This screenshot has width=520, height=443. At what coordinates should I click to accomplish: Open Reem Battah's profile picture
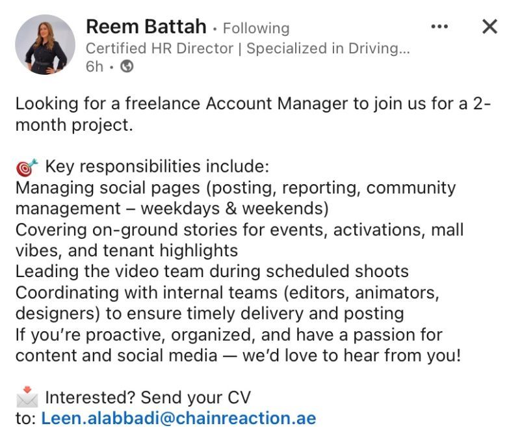[x=45, y=44]
